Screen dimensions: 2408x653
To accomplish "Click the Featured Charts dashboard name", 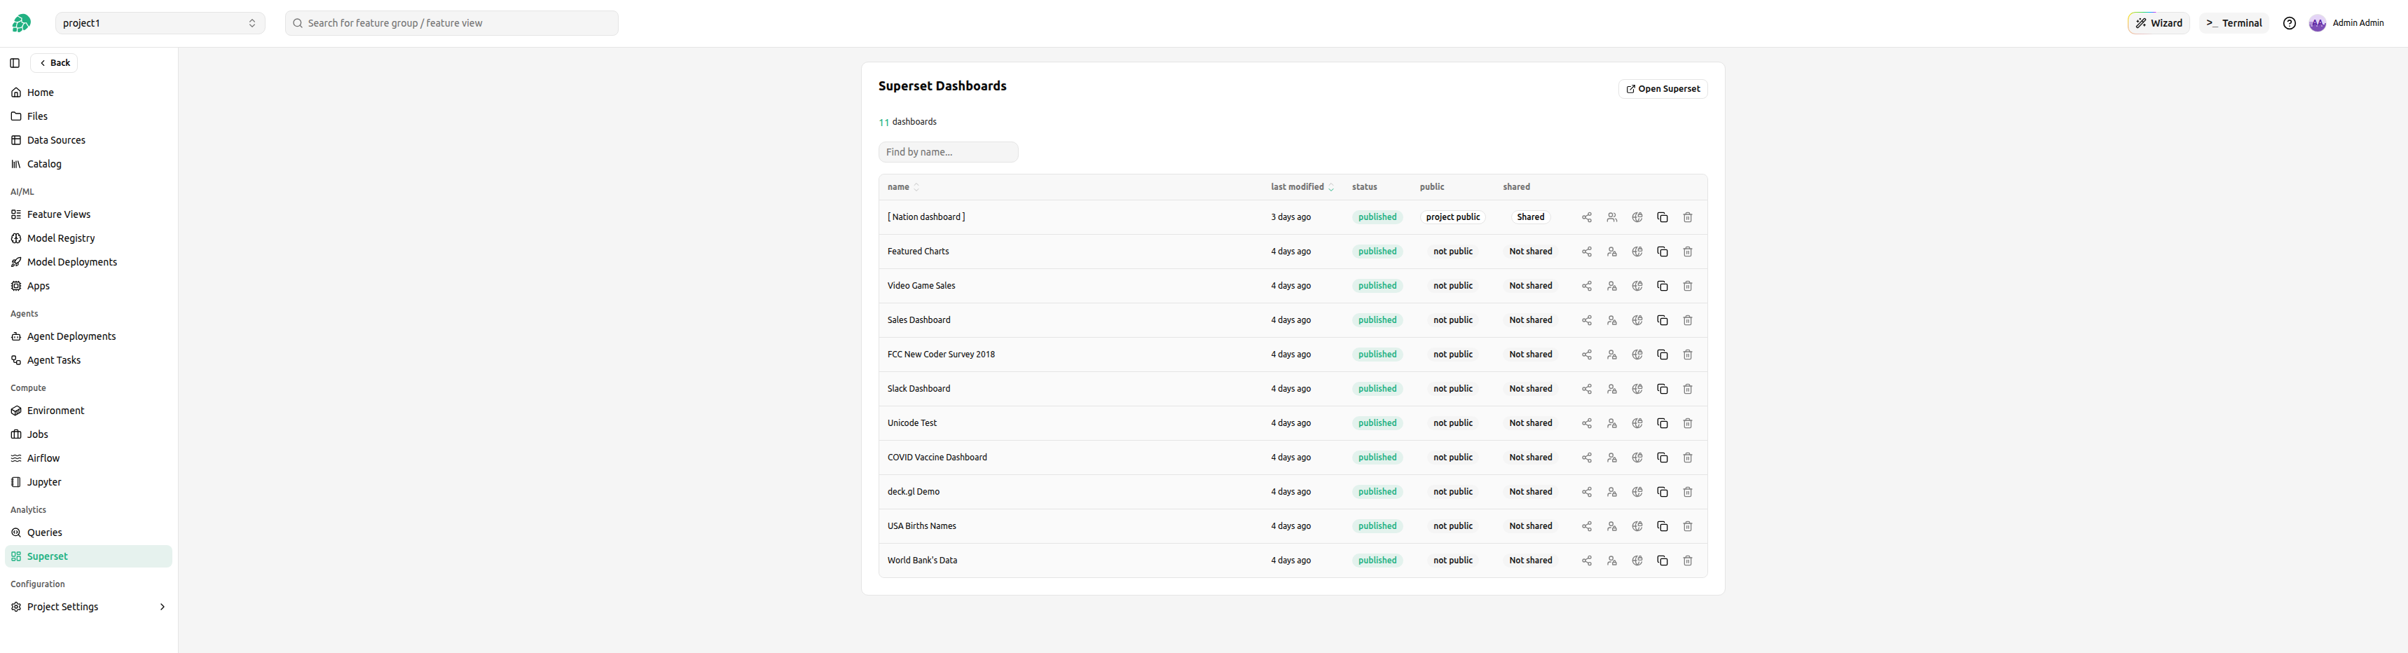I will pyautogui.click(x=918, y=252).
